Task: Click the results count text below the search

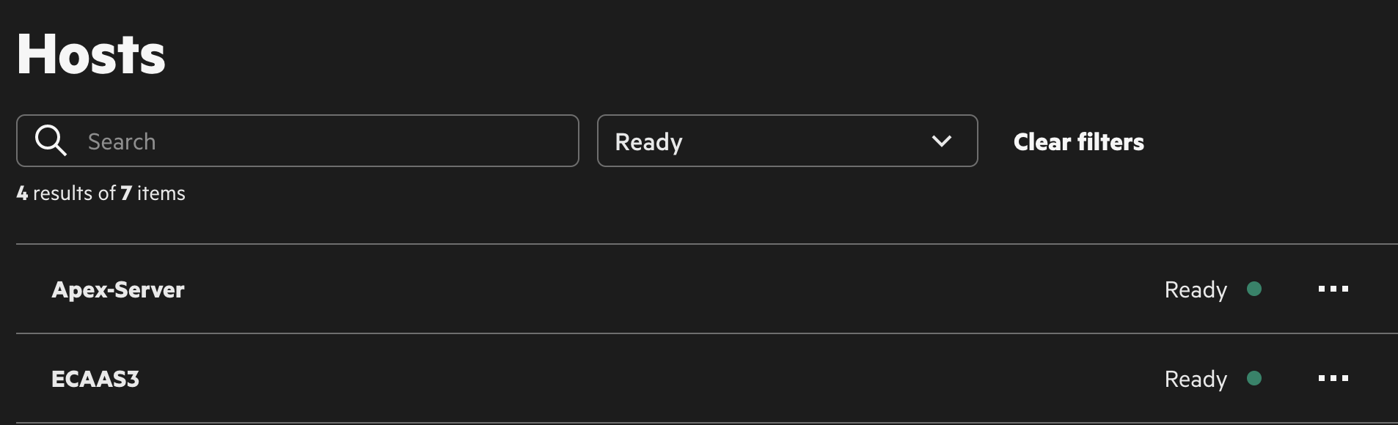Action: (x=100, y=193)
